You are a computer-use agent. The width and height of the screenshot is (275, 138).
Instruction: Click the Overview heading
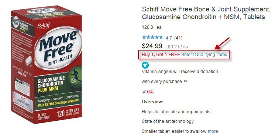152,102
